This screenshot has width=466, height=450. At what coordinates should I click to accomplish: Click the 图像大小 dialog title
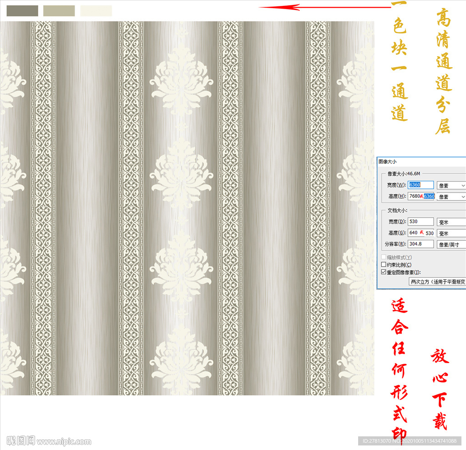[x=387, y=162]
